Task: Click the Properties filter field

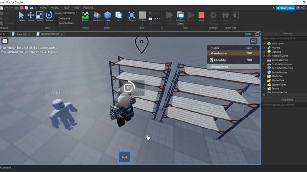Action: (x=284, y=105)
